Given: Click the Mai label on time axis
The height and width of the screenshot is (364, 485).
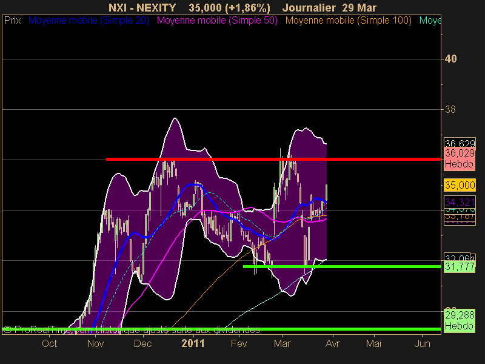Looking at the screenshot, I should pos(373,343).
